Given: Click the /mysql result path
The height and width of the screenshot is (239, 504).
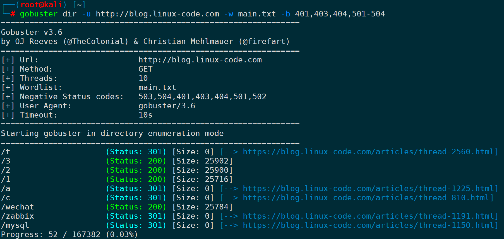Looking at the screenshot, I should tap(15, 225).
